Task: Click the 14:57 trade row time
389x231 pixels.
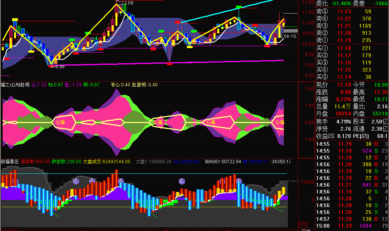Action: click(x=323, y=219)
